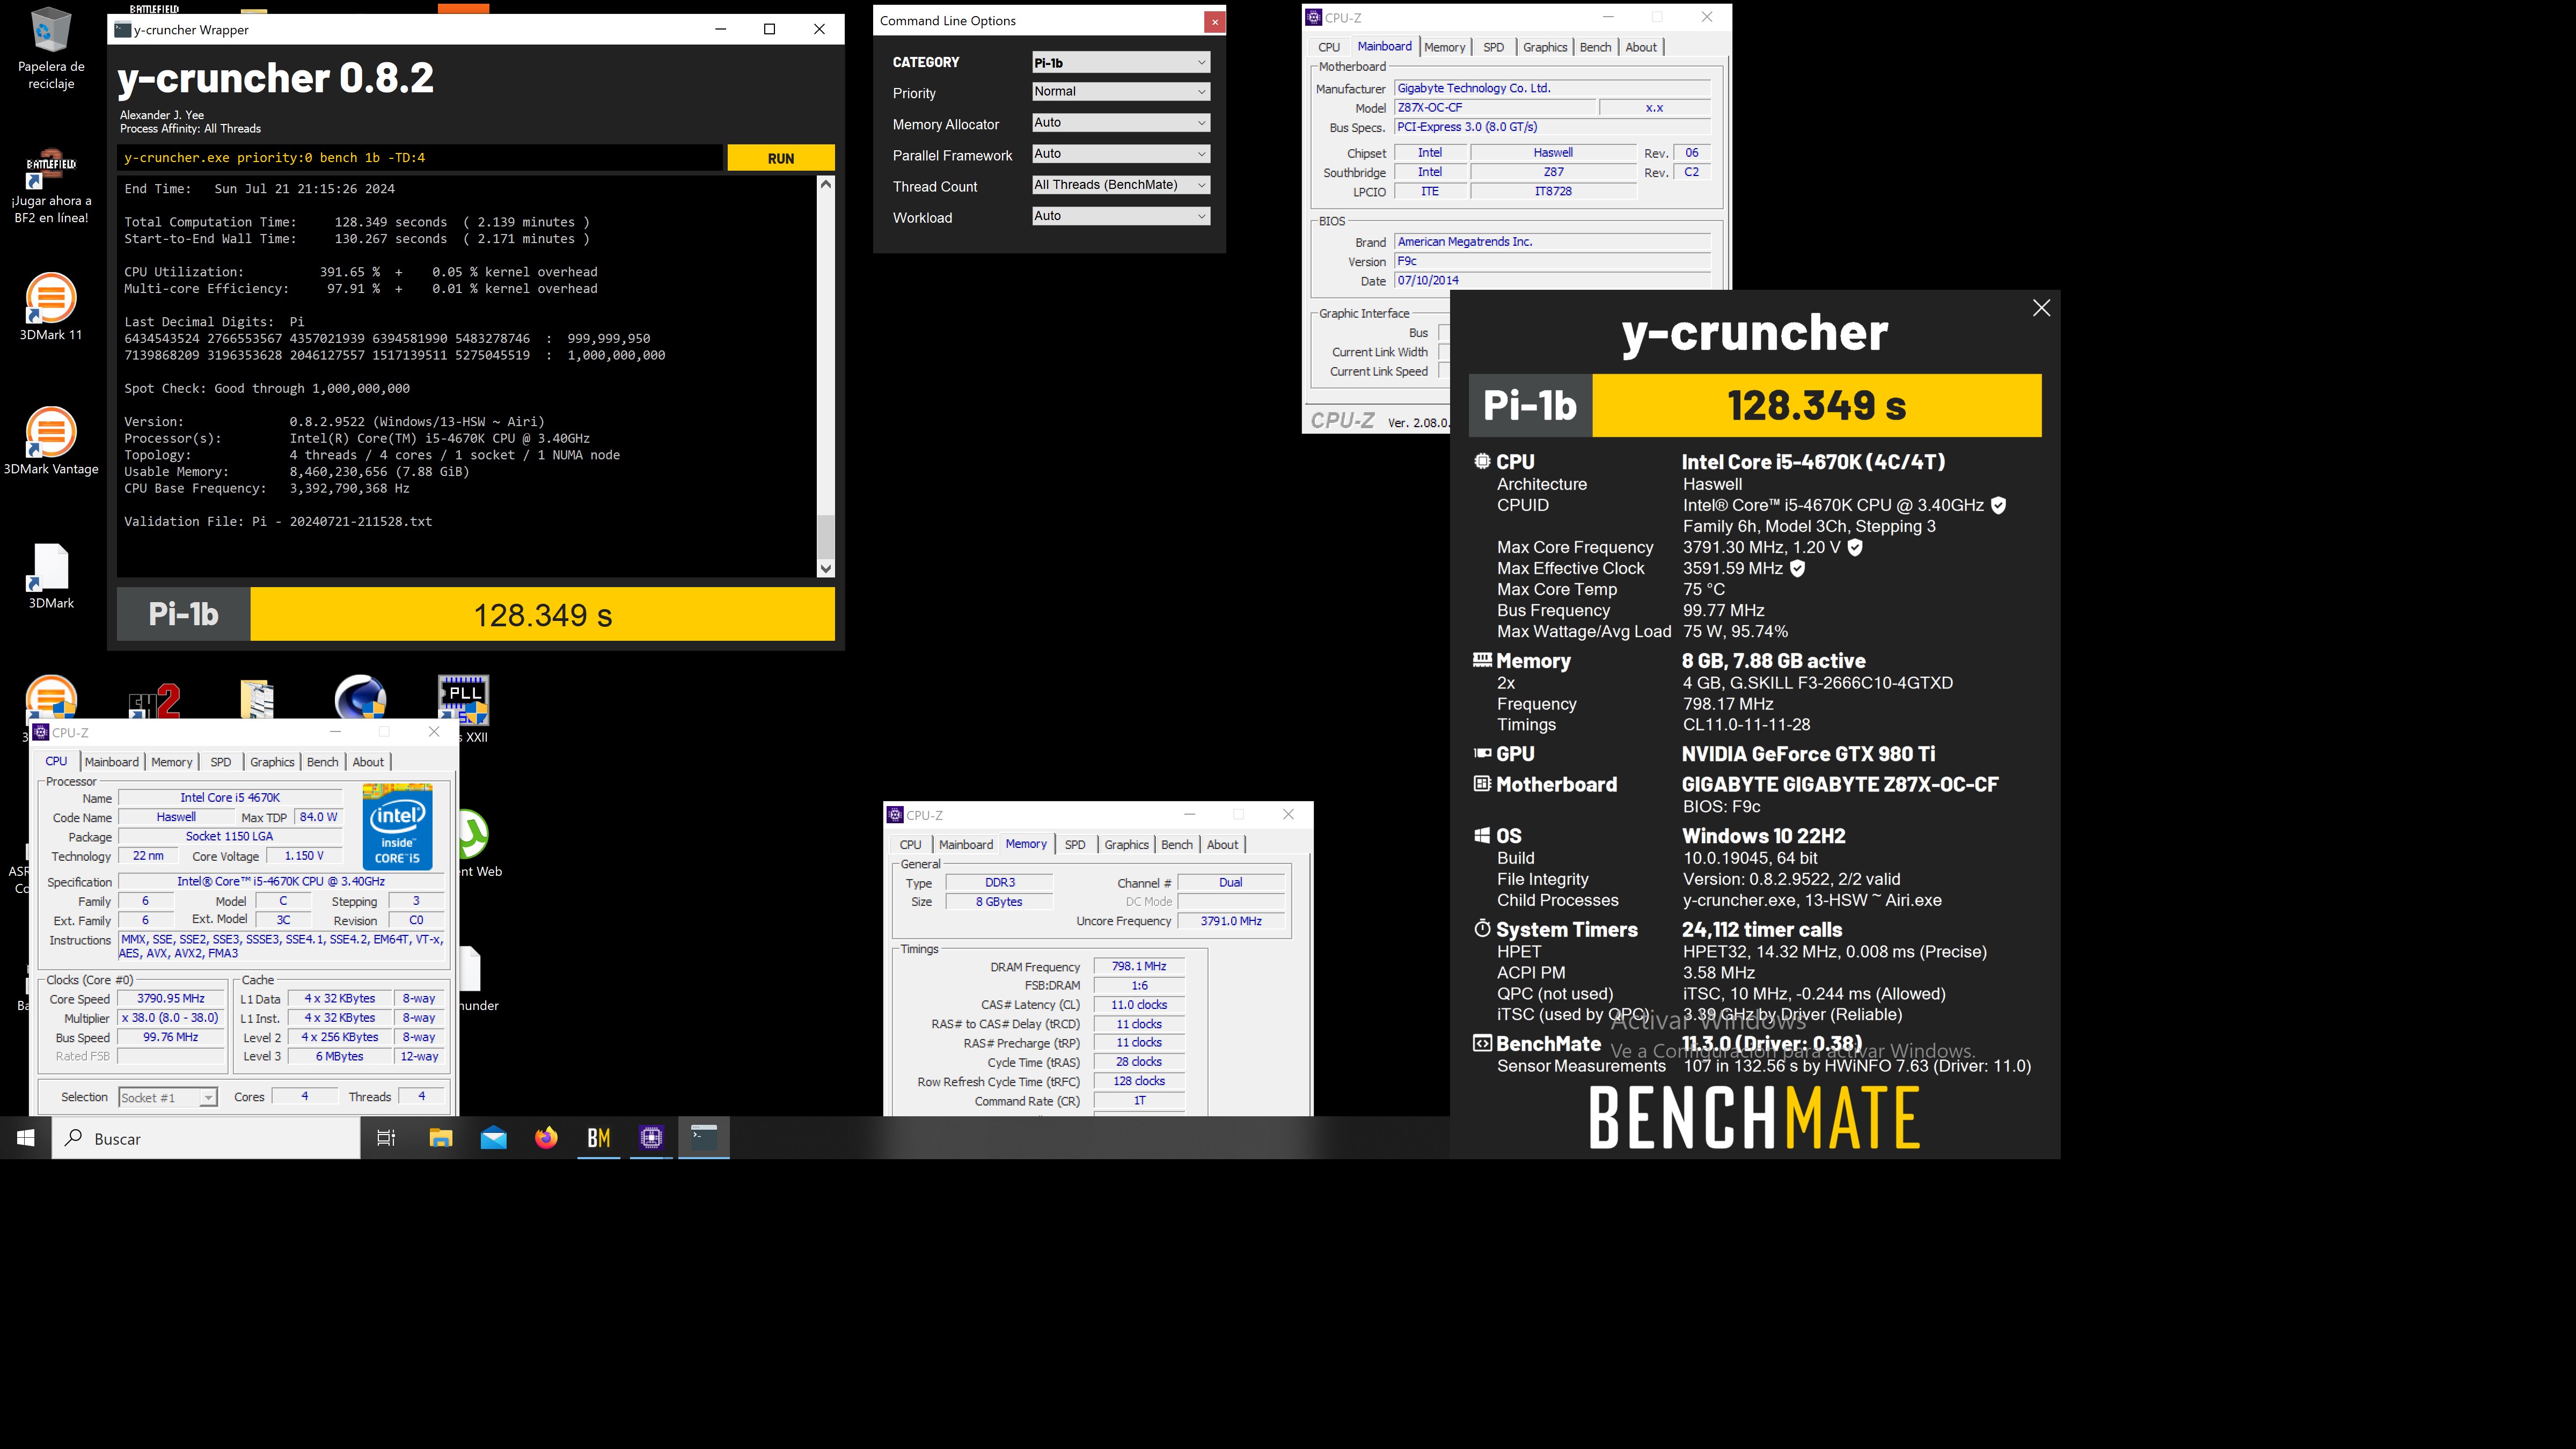The height and width of the screenshot is (1449, 2576).
Task: Open the Mail app in taskbar
Action: click(494, 1138)
